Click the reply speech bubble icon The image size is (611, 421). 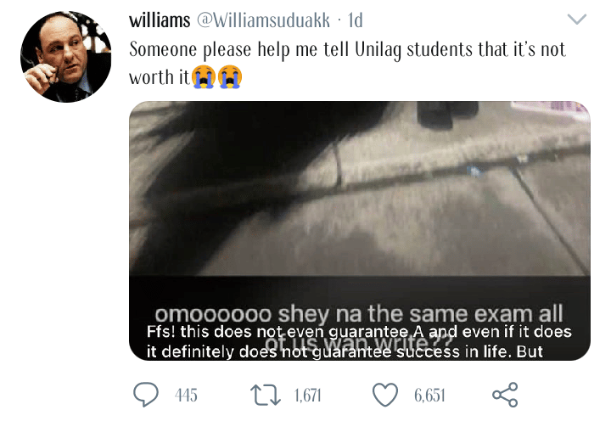tap(146, 395)
